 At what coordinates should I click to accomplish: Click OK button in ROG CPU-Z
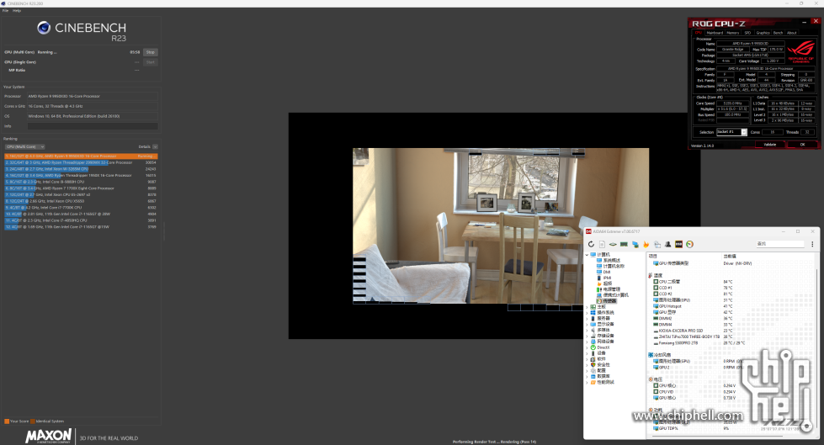click(802, 145)
